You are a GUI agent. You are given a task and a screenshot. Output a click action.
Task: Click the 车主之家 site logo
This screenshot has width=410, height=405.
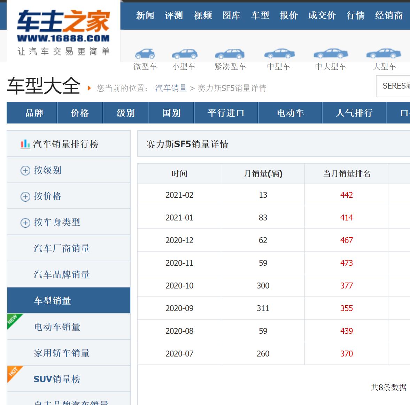pyautogui.click(x=63, y=32)
